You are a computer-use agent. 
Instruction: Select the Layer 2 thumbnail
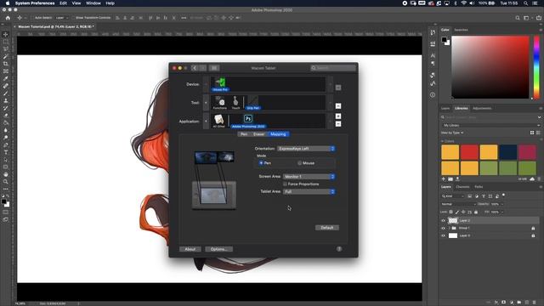tap(453, 221)
